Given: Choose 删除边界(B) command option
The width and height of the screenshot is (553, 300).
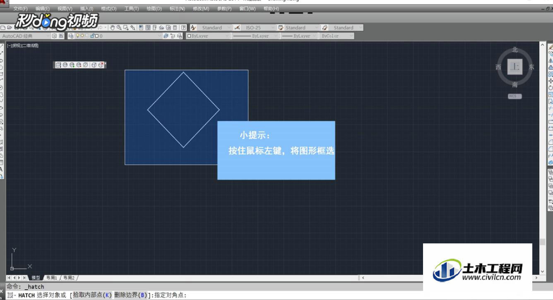Looking at the screenshot, I should [x=131, y=295].
